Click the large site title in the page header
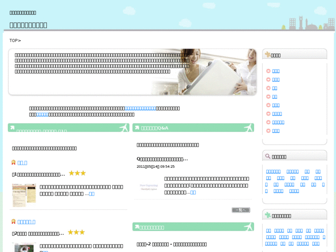The height and width of the screenshot is (252, 336). click(x=28, y=25)
